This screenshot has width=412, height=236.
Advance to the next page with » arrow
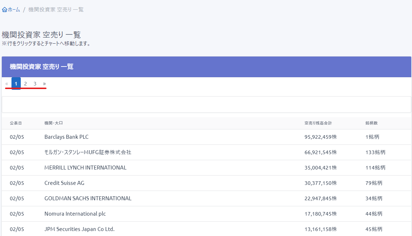[44, 84]
